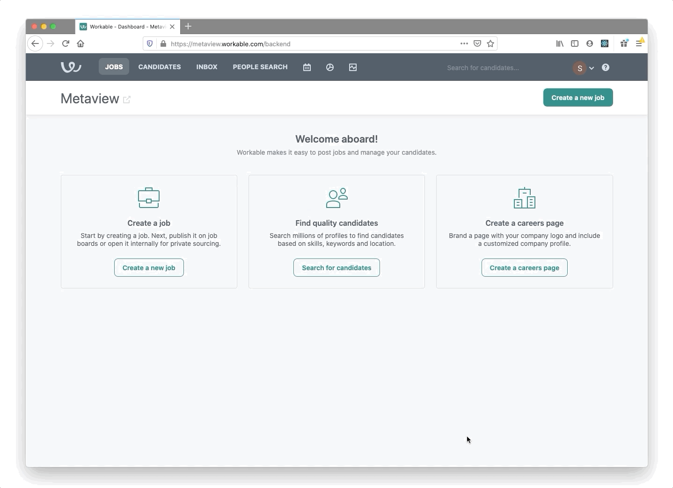
Task: Select the Workable Dashboard browser tab
Action: tap(127, 27)
